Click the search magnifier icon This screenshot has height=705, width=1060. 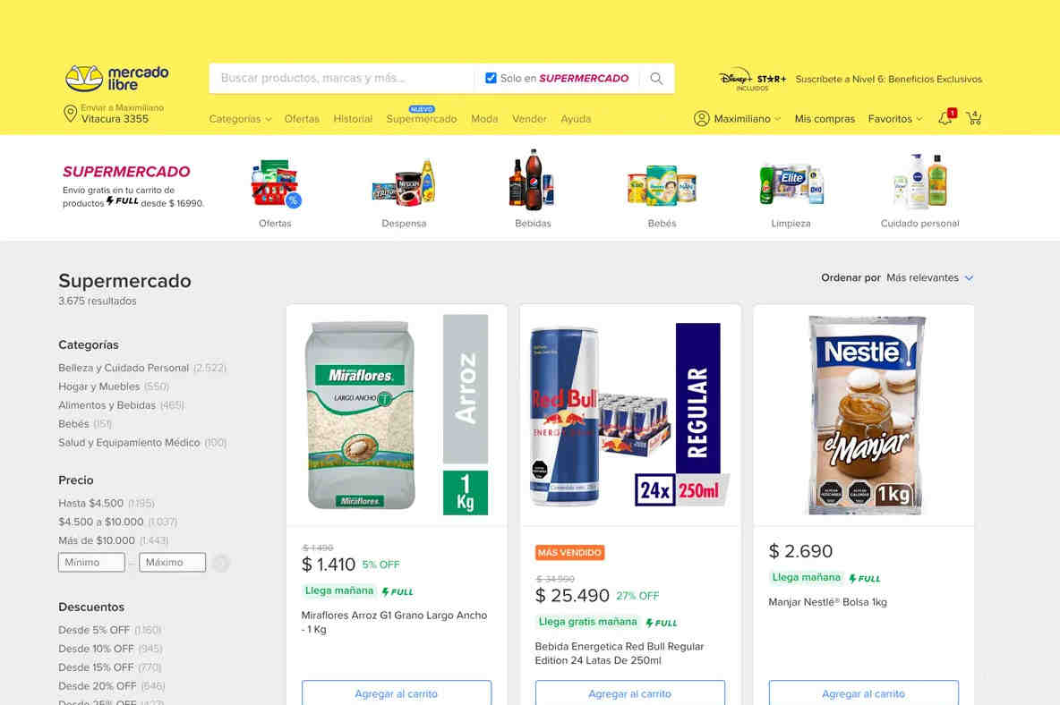[655, 79]
